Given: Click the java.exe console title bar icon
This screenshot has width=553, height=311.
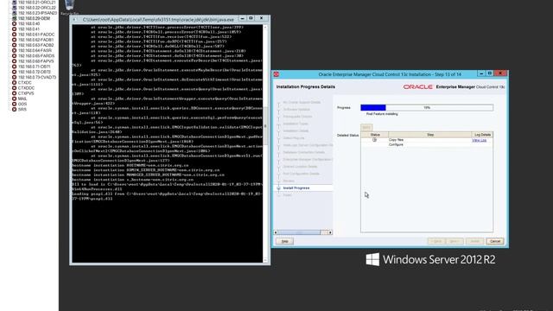Looking at the screenshot, I should (x=74, y=19).
